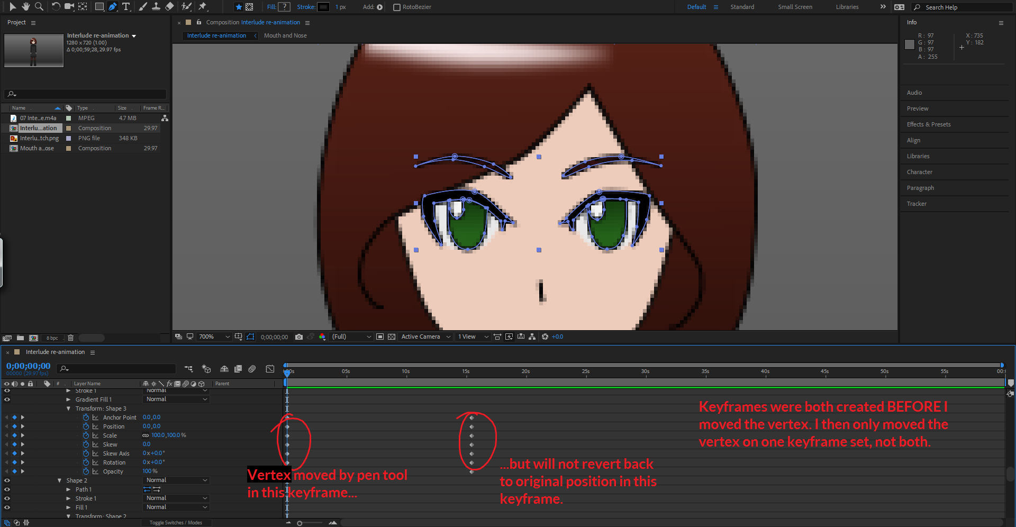Toggle Scale constrain proportions link
The image size is (1016, 527).
pyautogui.click(x=146, y=435)
